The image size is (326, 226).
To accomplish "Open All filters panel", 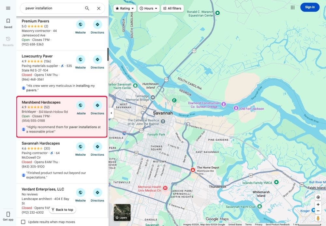I will click(x=172, y=8).
